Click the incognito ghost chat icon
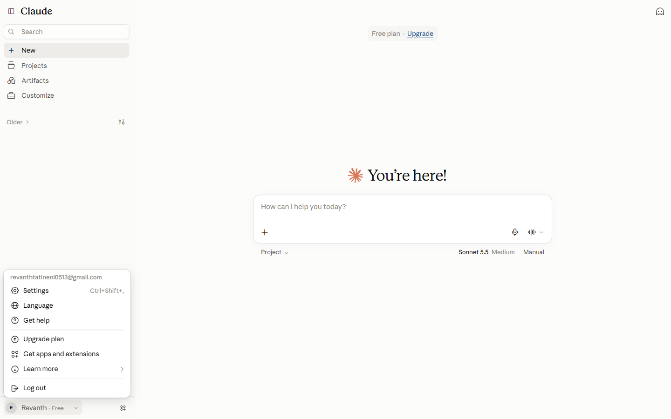The image size is (671, 419). coord(660,11)
